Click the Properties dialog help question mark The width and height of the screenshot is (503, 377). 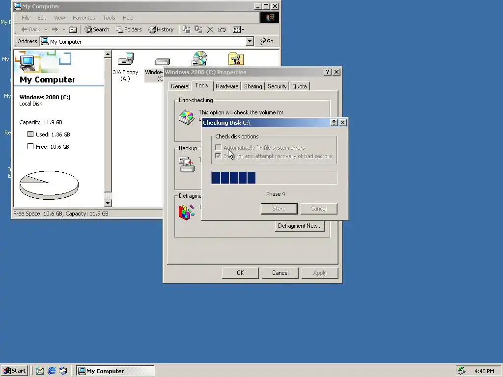pyautogui.click(x=327, y=72)
